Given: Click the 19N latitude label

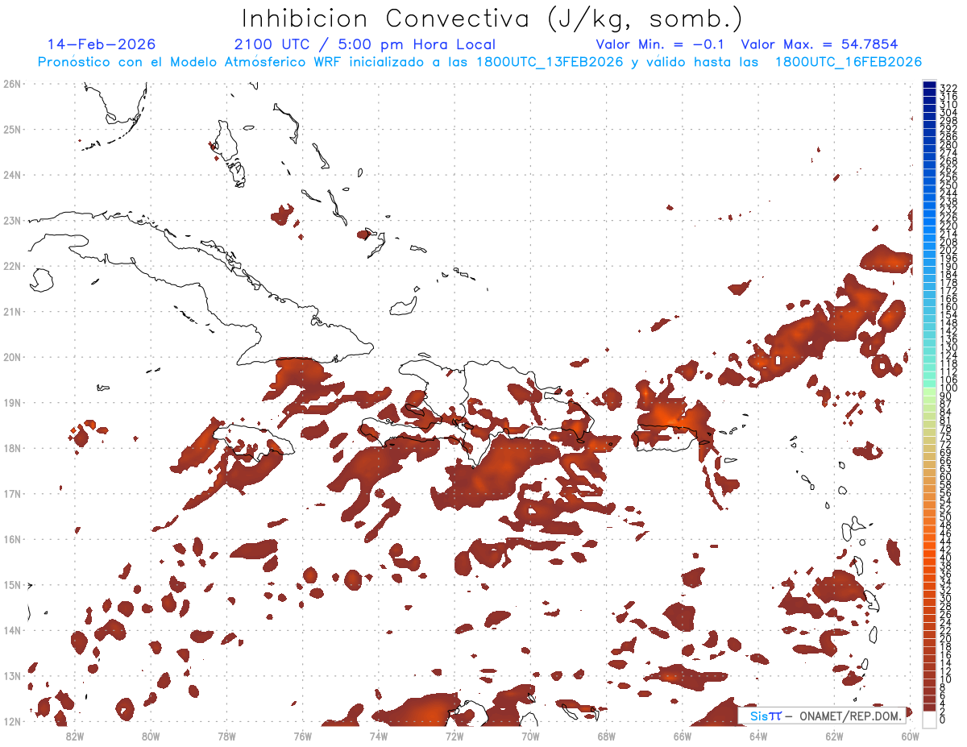Looking at the screenshot, I should (11, 402).
